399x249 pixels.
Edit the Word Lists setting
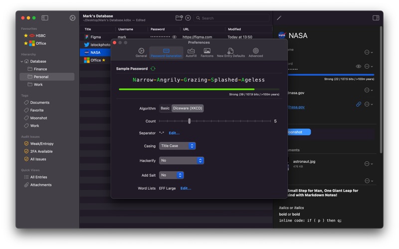(186, 188)
